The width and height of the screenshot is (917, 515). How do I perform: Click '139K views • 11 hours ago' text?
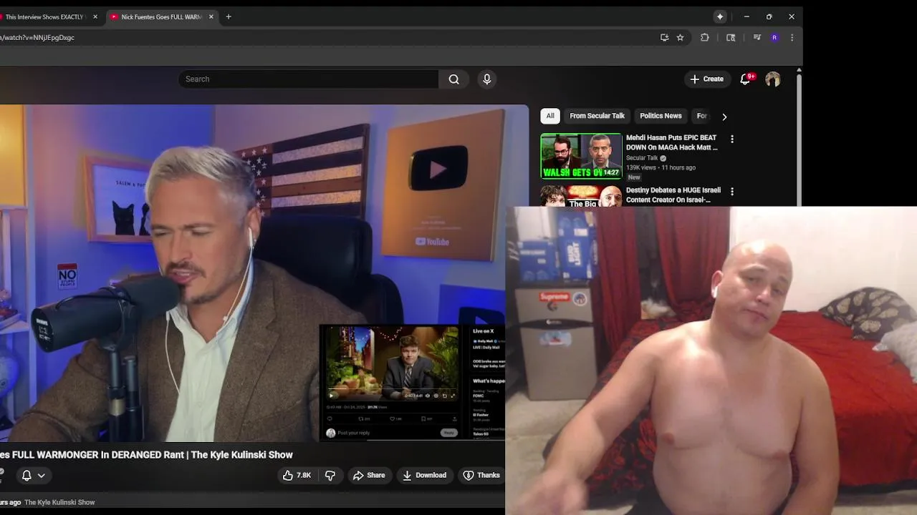661,167
